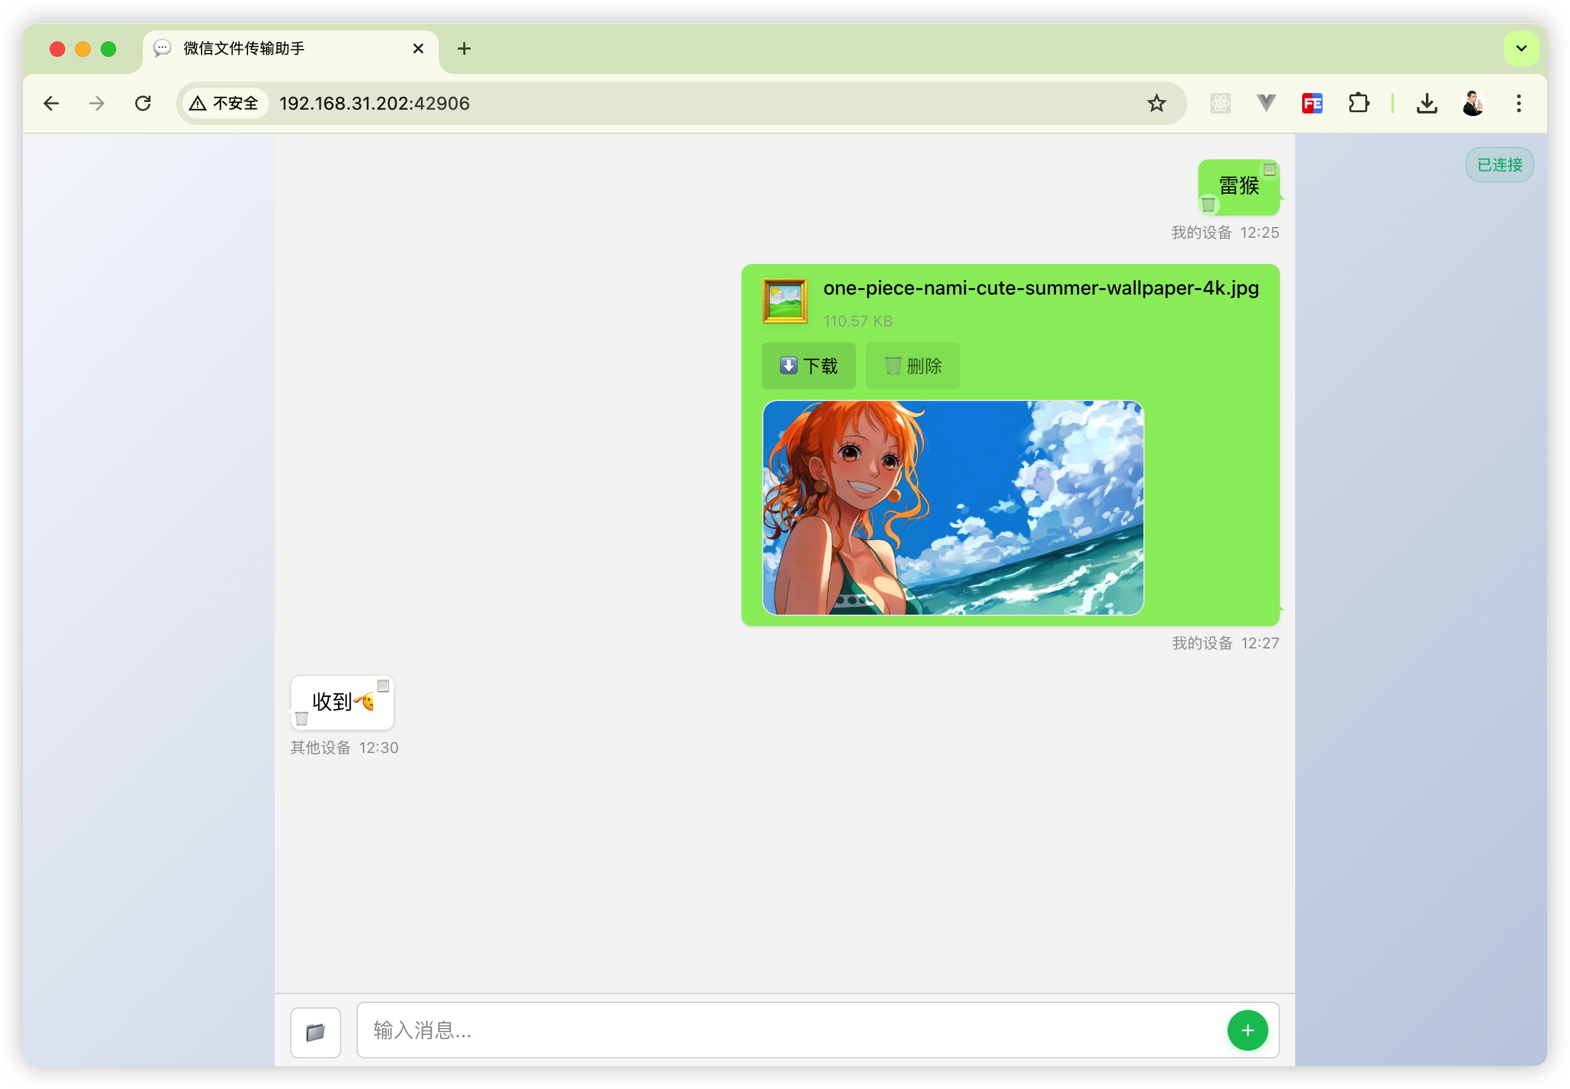
Task: Click the 删除 delete button
Action: [913, 366]
